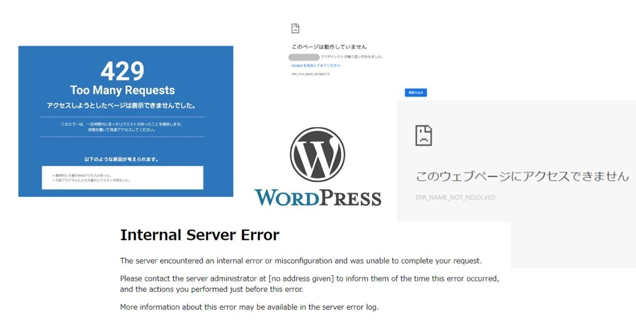Click the 'このページは動作していません' heading
The width and height of the screenshot is (636, 333).
click(x=329, y=47)
